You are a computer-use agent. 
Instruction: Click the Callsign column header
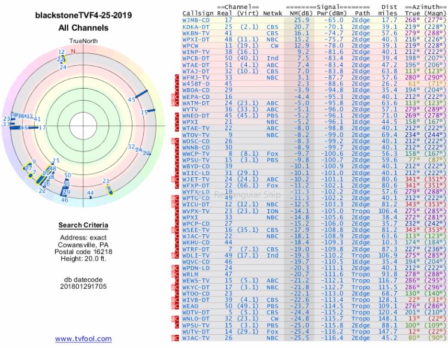[x=198, y=13]
